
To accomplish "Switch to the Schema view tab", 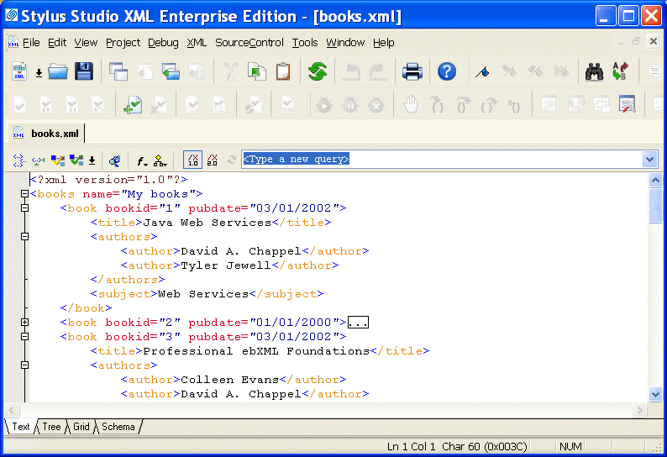I will [x=118, y=427].
